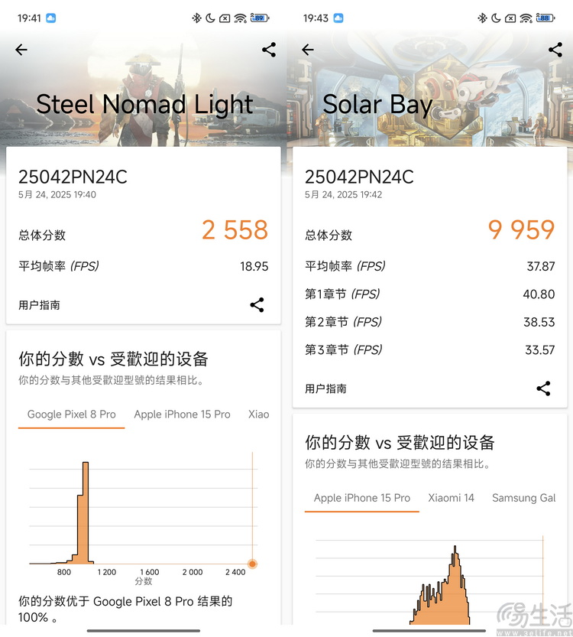Select Google Pixel 8 Pro comparison tab
The width and height of the screenshot is (573, 637).
coord(71,414)
